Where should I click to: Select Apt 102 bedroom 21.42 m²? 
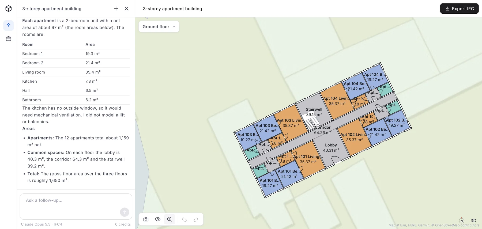point(378,132)
